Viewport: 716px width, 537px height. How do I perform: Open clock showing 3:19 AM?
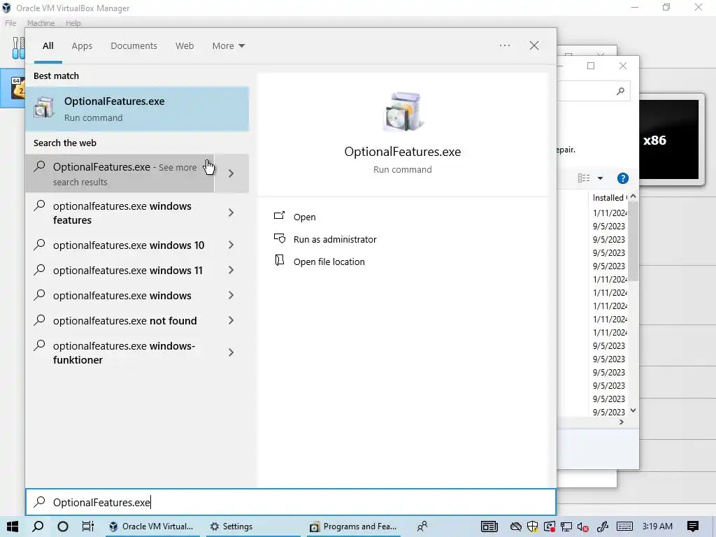click(x=657, y=527)
